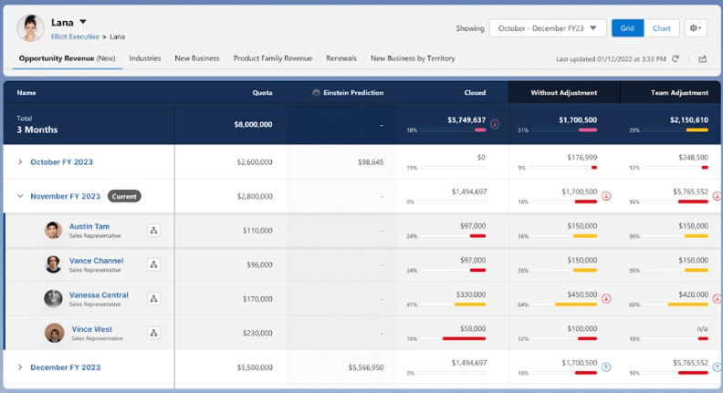Click down arrow icon in Total Closed cell
Screen dimensions: 723x393
495,124
